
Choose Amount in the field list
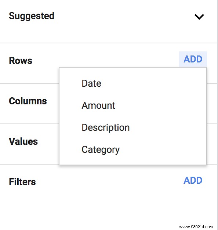pos(133,105)
